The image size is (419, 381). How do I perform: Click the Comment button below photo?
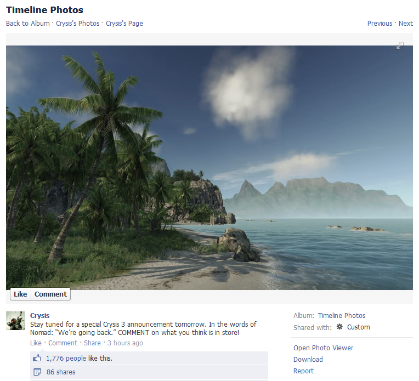coord(50,294)
